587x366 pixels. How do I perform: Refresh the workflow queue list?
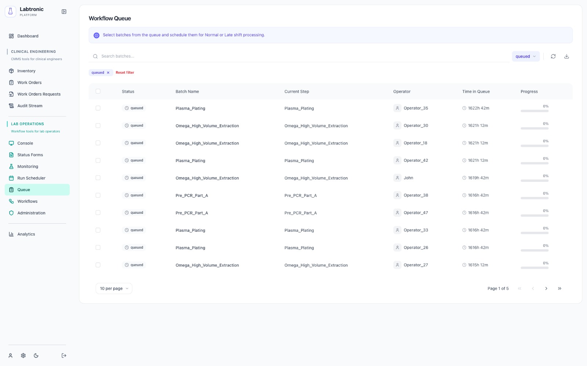(553, 56)
